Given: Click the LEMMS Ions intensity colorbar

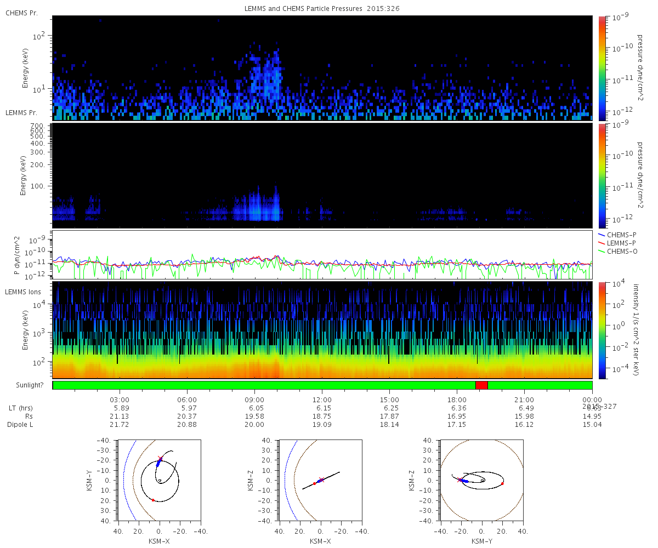Looking at the screenshot, I should pyautogui.click(x=602, y=330).
